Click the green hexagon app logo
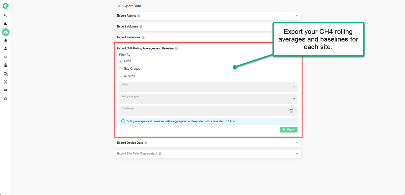 click(x=6, y=6)
